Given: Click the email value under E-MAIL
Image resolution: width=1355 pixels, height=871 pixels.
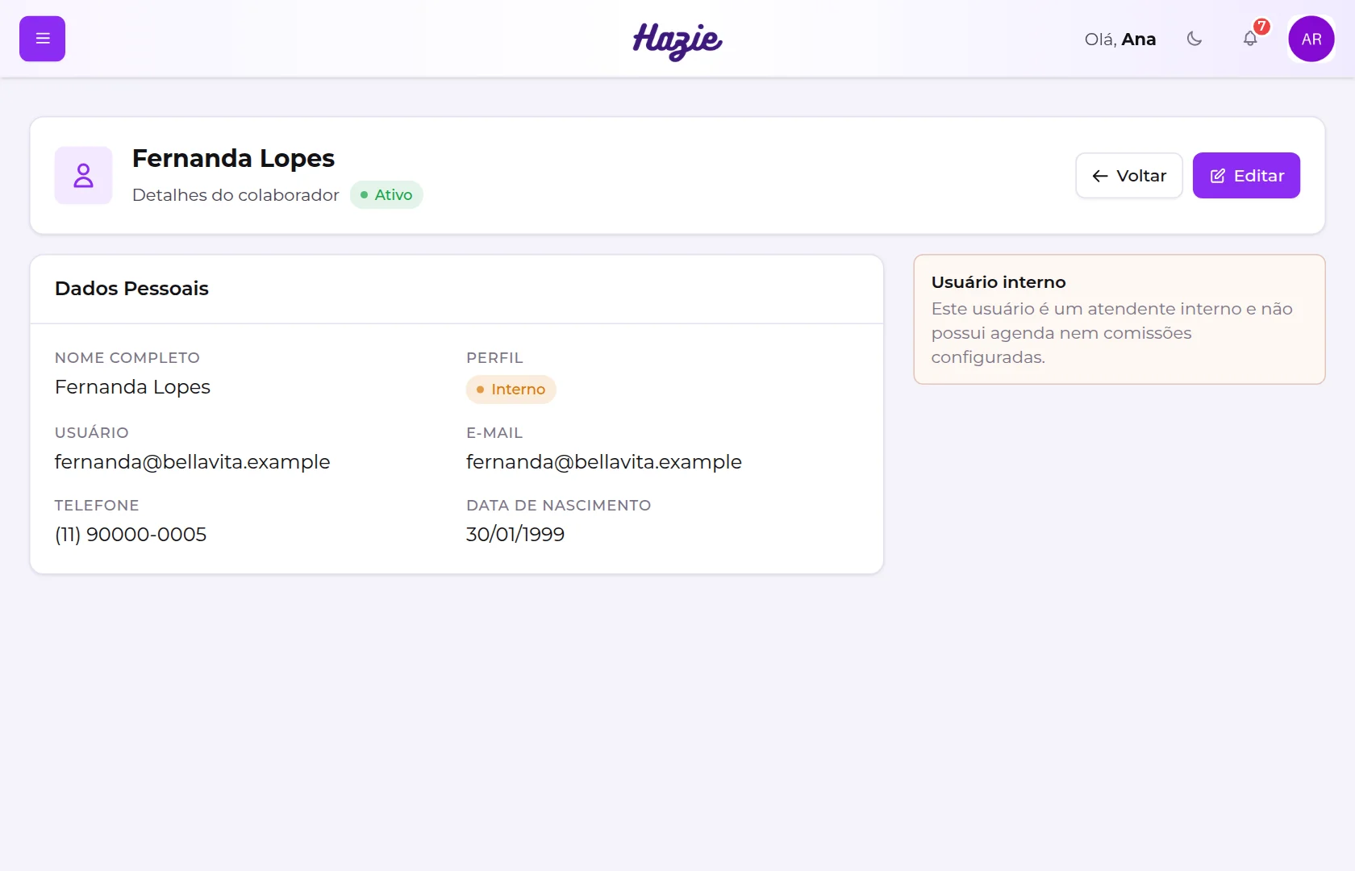Looking at the screenshot, I should click(604, 462).
